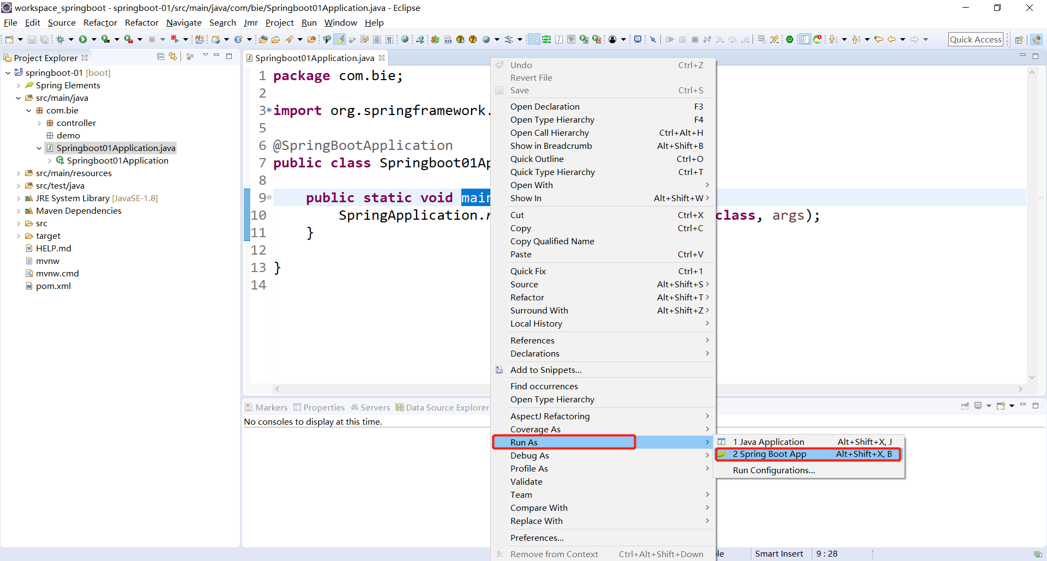The height and width of the screenshot is (561, 1047).
Task: Choose 2 Spring Boot App submenu item
Action: [x=808, y=454]
